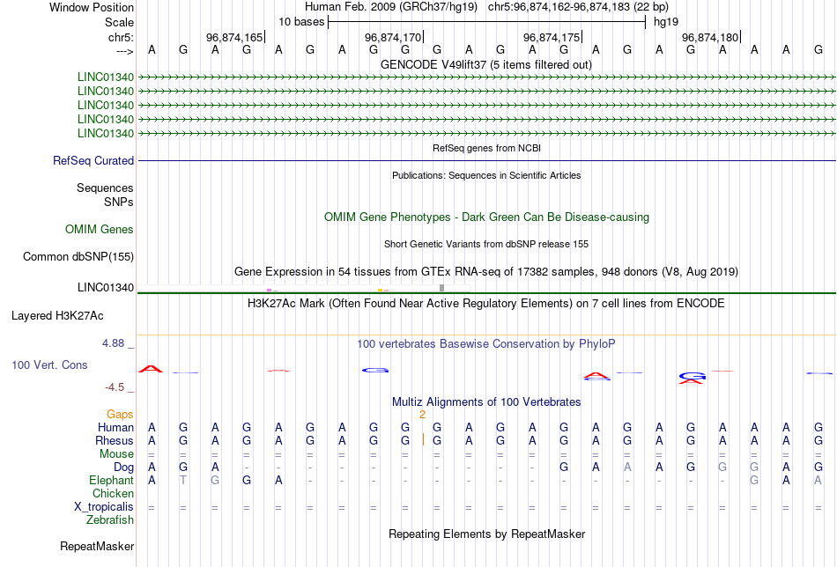Click the T base in the Elephant row

[183, 480]
